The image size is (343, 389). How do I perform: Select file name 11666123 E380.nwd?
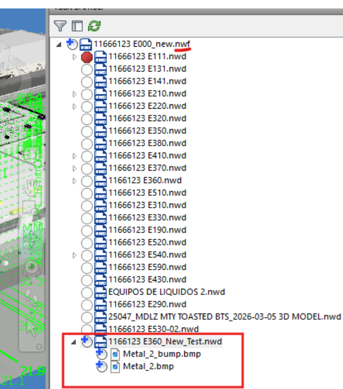click(148, 143)
